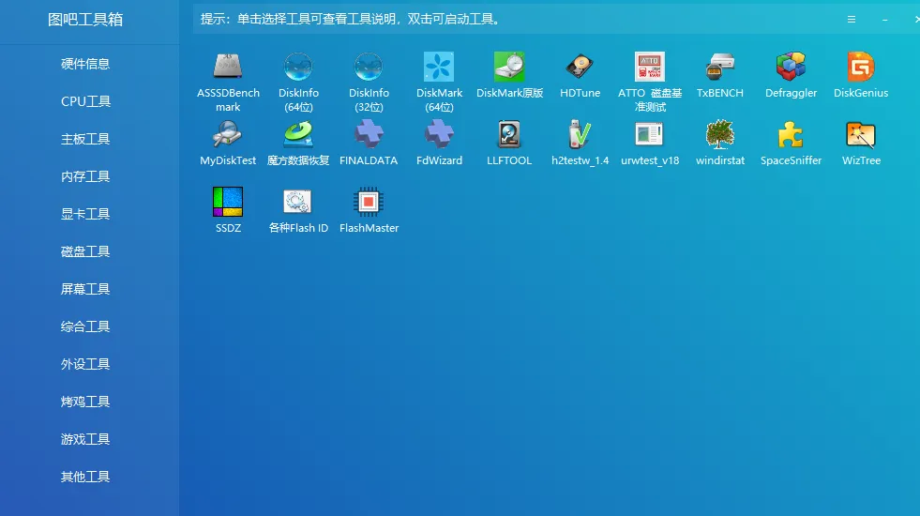Switch to 烤鸡工具 category
Screen dimensions: 920x516
pyautogui.click(x=85, y=402)
